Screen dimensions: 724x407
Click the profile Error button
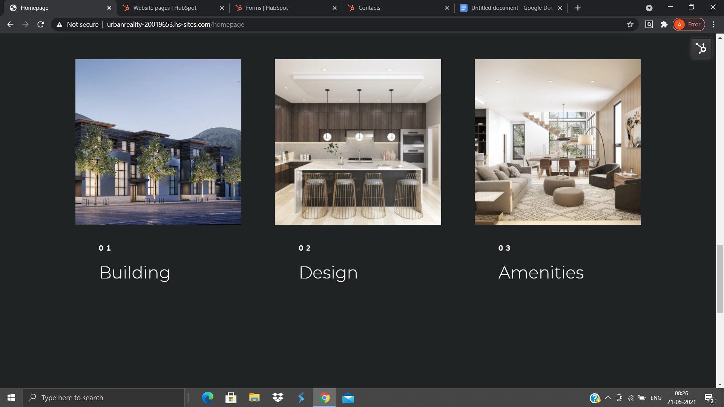(689, 24)
